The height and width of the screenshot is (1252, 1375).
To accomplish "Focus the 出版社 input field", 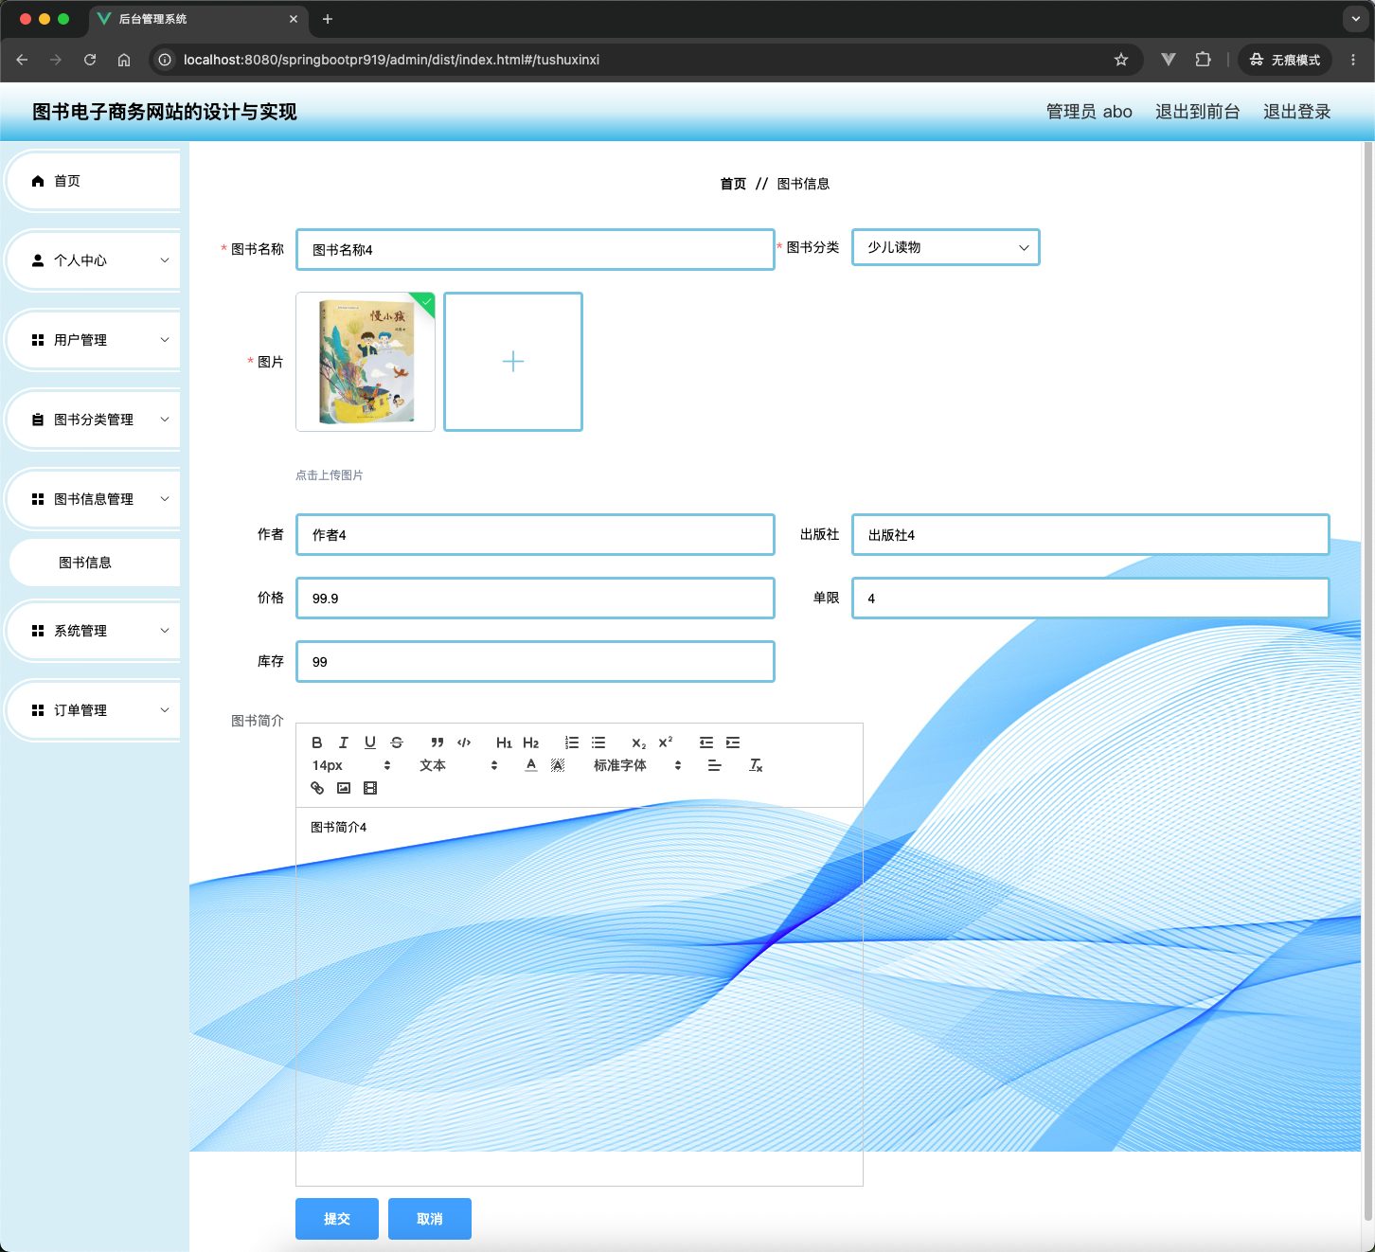I will tap(1091, 535).
